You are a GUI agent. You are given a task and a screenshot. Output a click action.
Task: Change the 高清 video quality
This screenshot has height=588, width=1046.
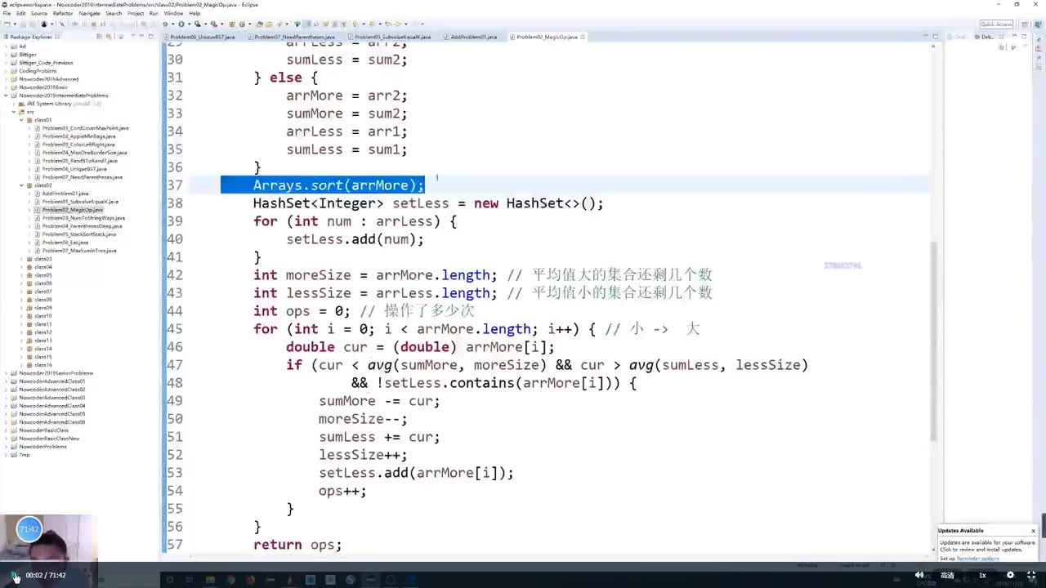pos(947,575)
